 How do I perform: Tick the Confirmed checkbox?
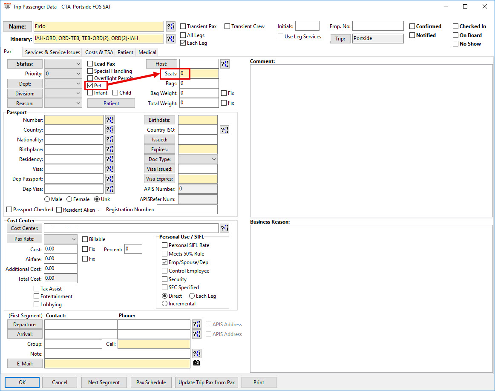pos(412,26)
